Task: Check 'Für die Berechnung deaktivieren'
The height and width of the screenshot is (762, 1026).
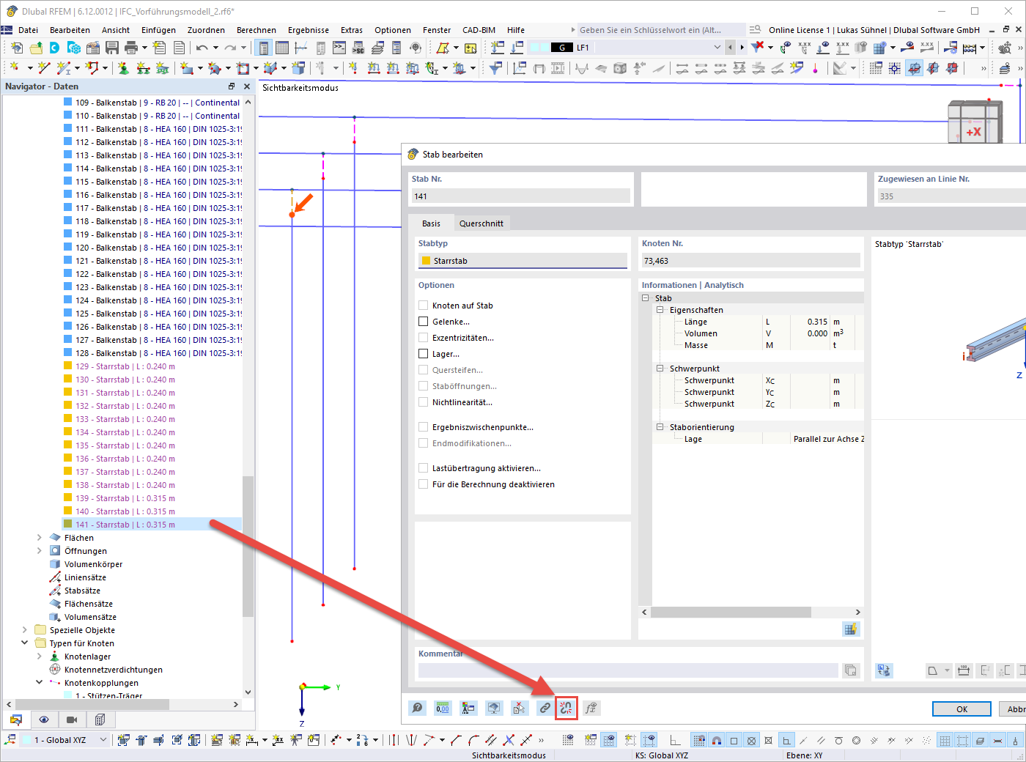Action: tap(423, 484)
